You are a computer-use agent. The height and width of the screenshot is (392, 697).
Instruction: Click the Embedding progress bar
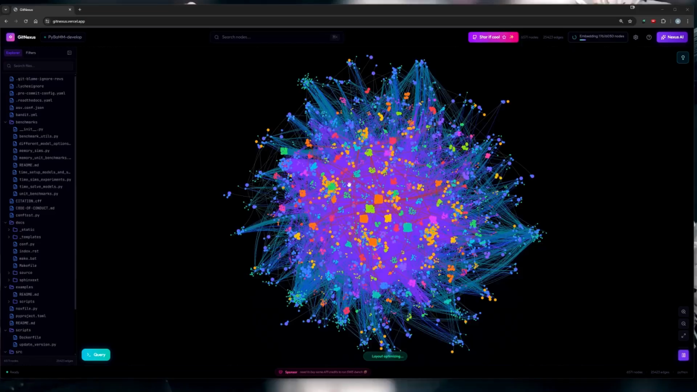[601, 40]
